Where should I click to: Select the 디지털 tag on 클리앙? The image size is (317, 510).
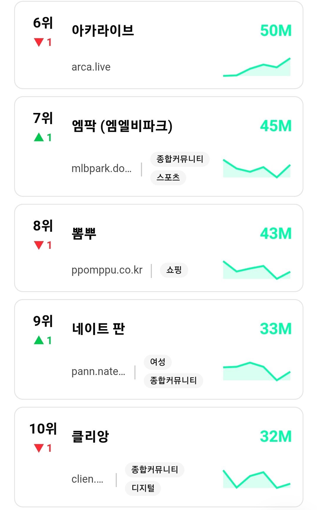(x=143, y=488)
